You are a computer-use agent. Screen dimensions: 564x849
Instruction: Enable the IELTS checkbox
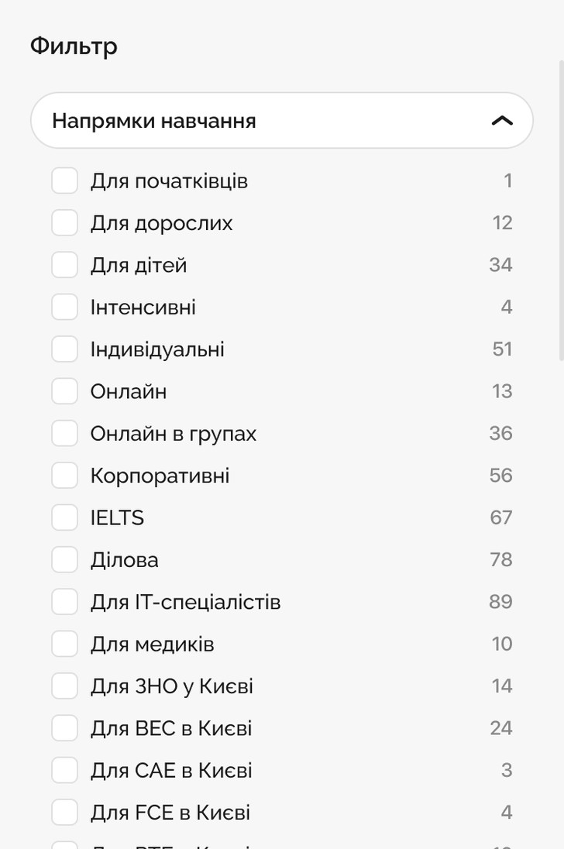[x=64, y=517]
